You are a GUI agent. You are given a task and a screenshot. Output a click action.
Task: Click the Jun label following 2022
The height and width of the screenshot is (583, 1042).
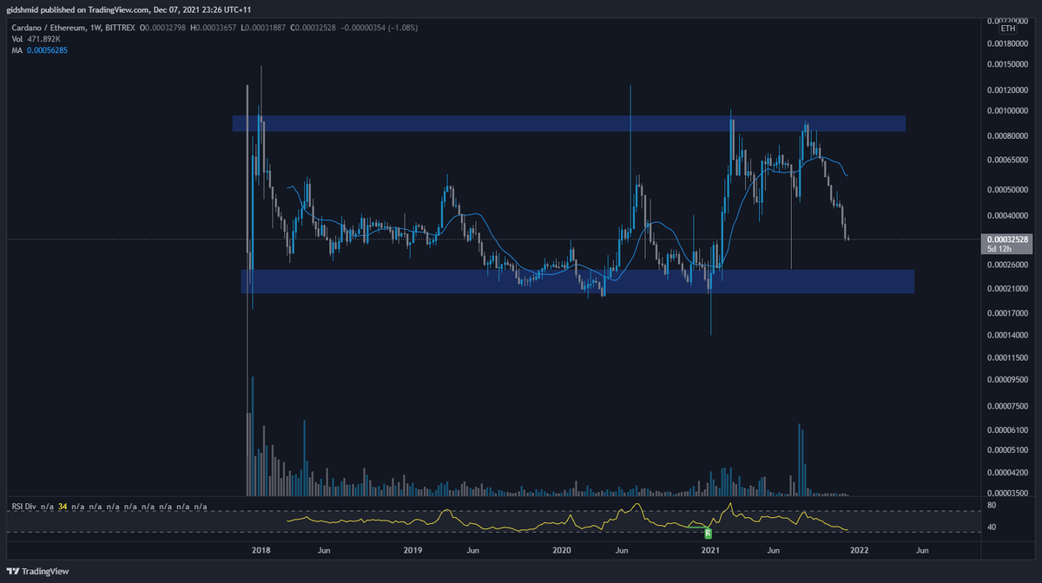[922, 550]
